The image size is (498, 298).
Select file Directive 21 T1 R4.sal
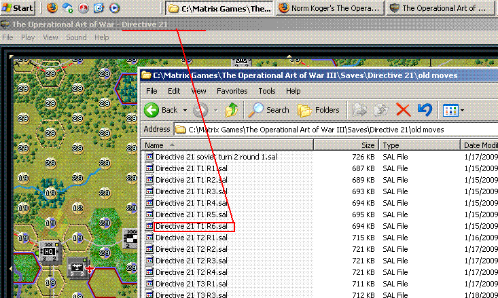point(191,203)
